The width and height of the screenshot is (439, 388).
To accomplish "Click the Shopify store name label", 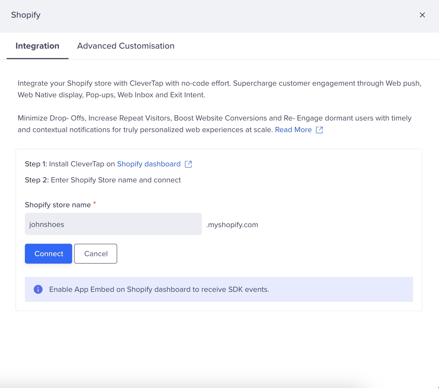I will (58, 205).
